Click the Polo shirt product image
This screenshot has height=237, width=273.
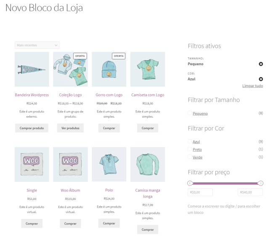(109, 164)
